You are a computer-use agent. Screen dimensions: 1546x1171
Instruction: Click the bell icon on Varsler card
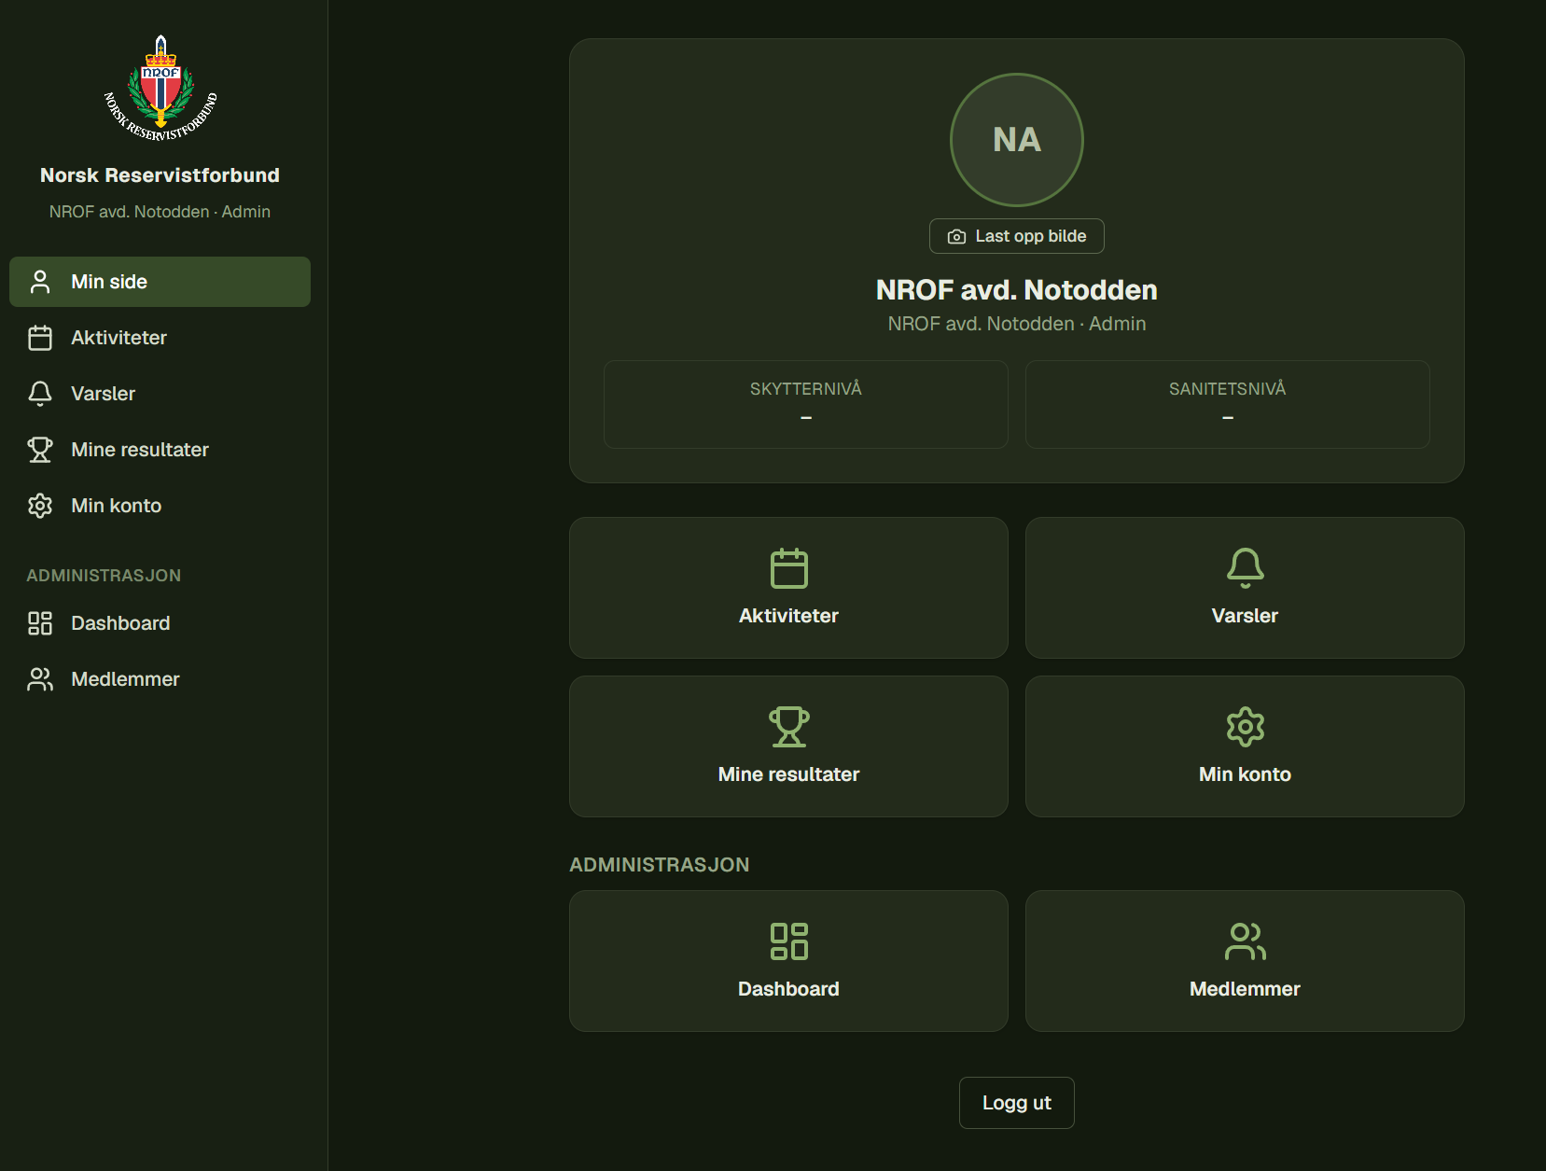[x=1245, y=568]
